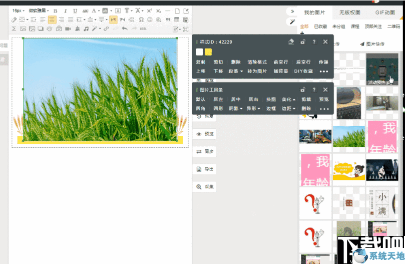This screenshot has height=264, width=405.
Task: Toggle left-to-right text direction button
Action: click(113, 20)
